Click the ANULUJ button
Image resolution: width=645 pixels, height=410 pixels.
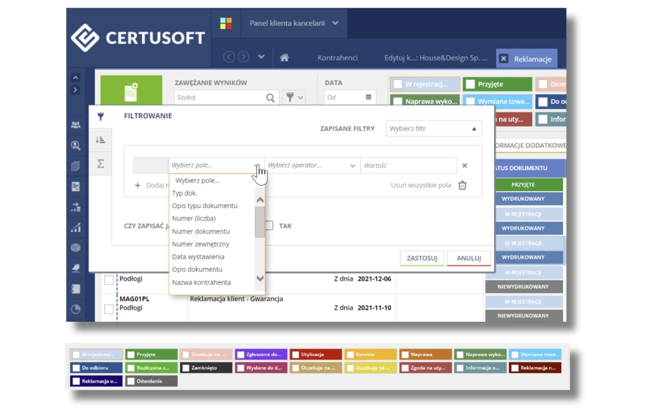[469, 258]
